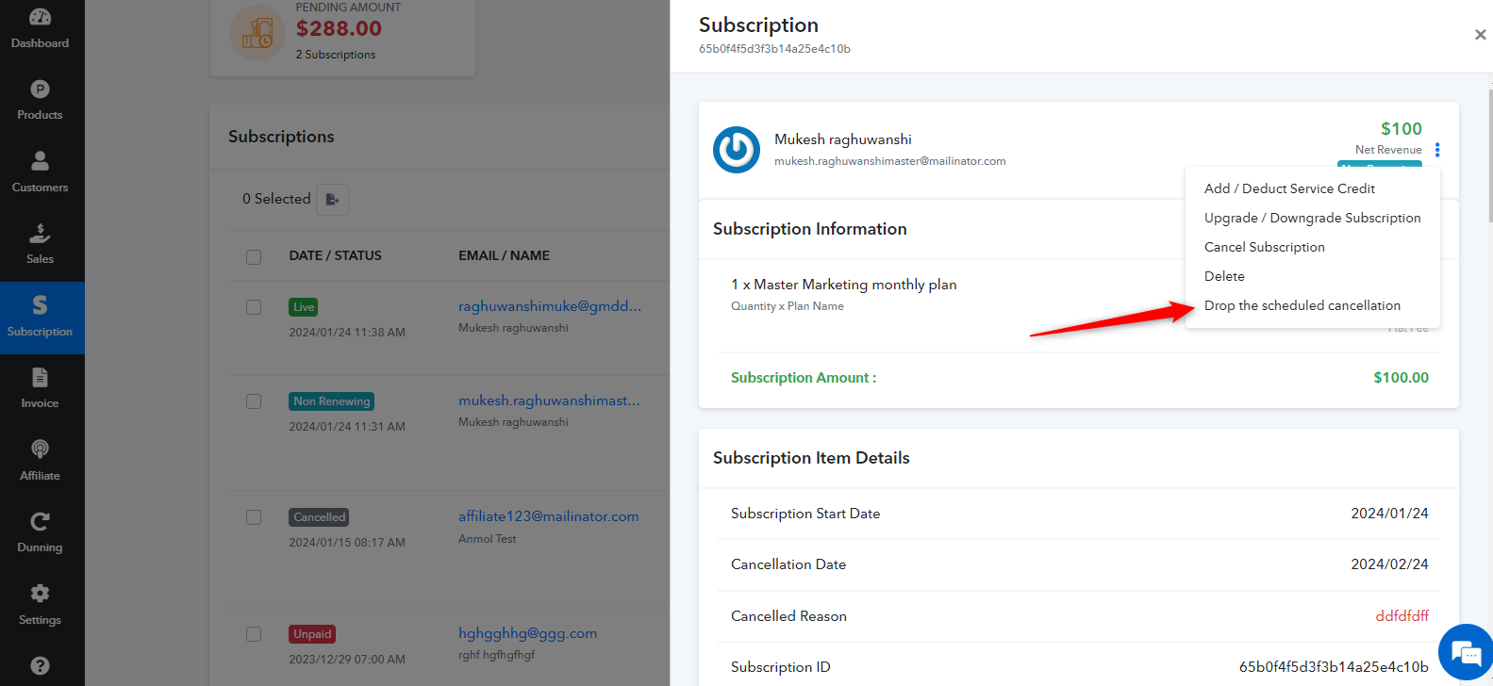Click the cancelled reason ddfdfdff
The image size is (1493, 686).
coord(1402,616)
